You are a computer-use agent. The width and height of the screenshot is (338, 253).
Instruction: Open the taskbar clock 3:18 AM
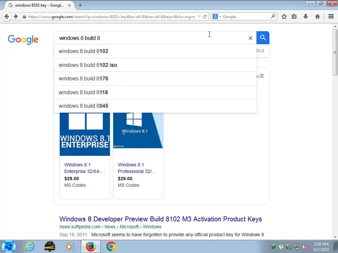click(321, 247)
